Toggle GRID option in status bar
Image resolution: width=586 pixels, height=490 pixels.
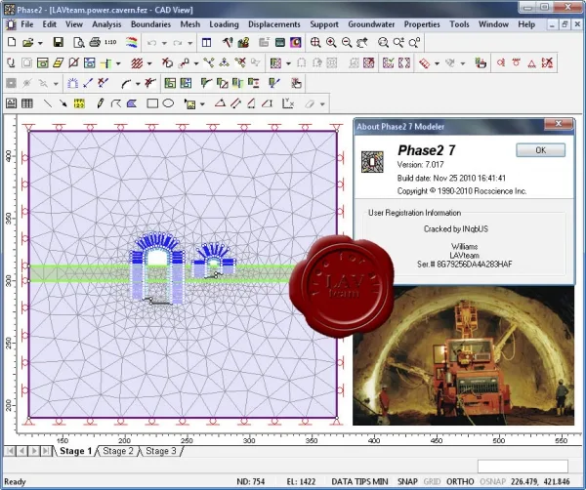pos(432,482)
